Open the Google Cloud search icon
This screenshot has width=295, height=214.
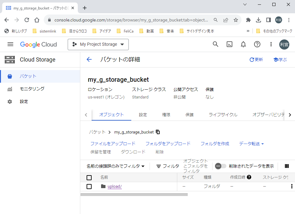(215, 44)
